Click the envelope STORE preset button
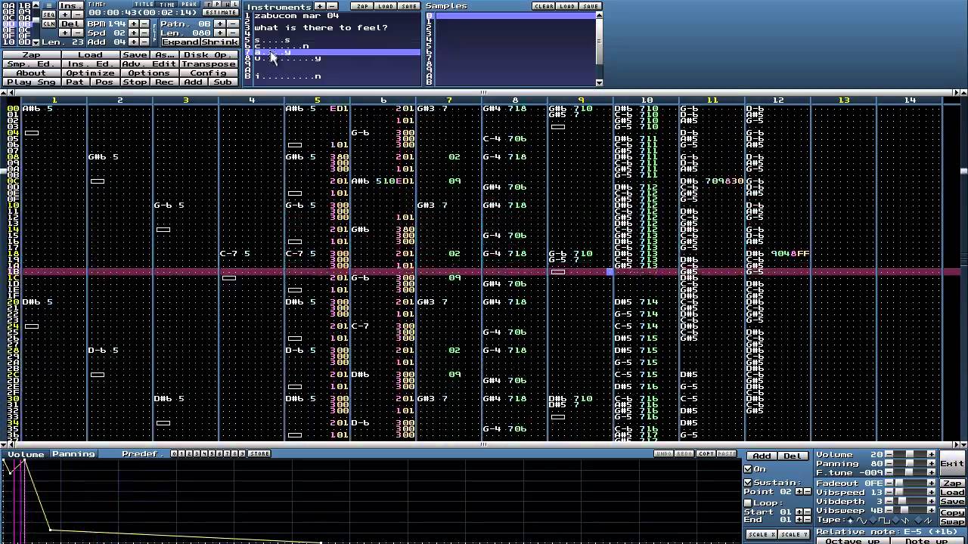 click(x=259, y=454)
